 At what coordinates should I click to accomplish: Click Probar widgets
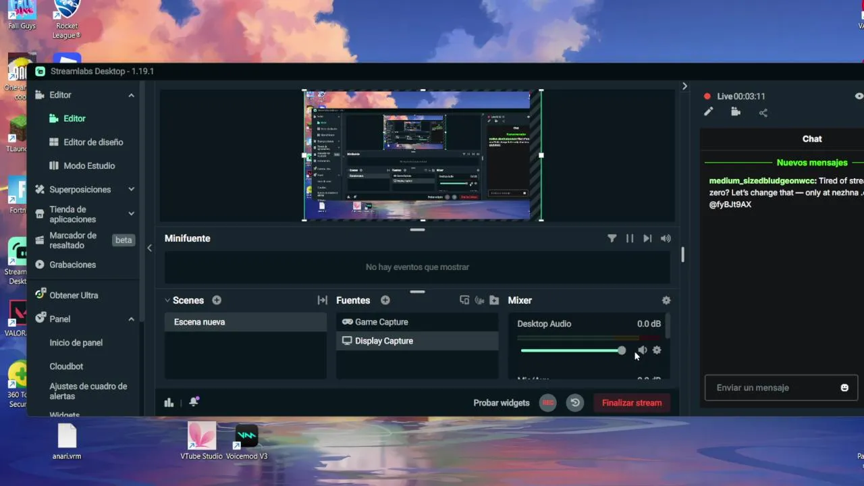[502, 403]
